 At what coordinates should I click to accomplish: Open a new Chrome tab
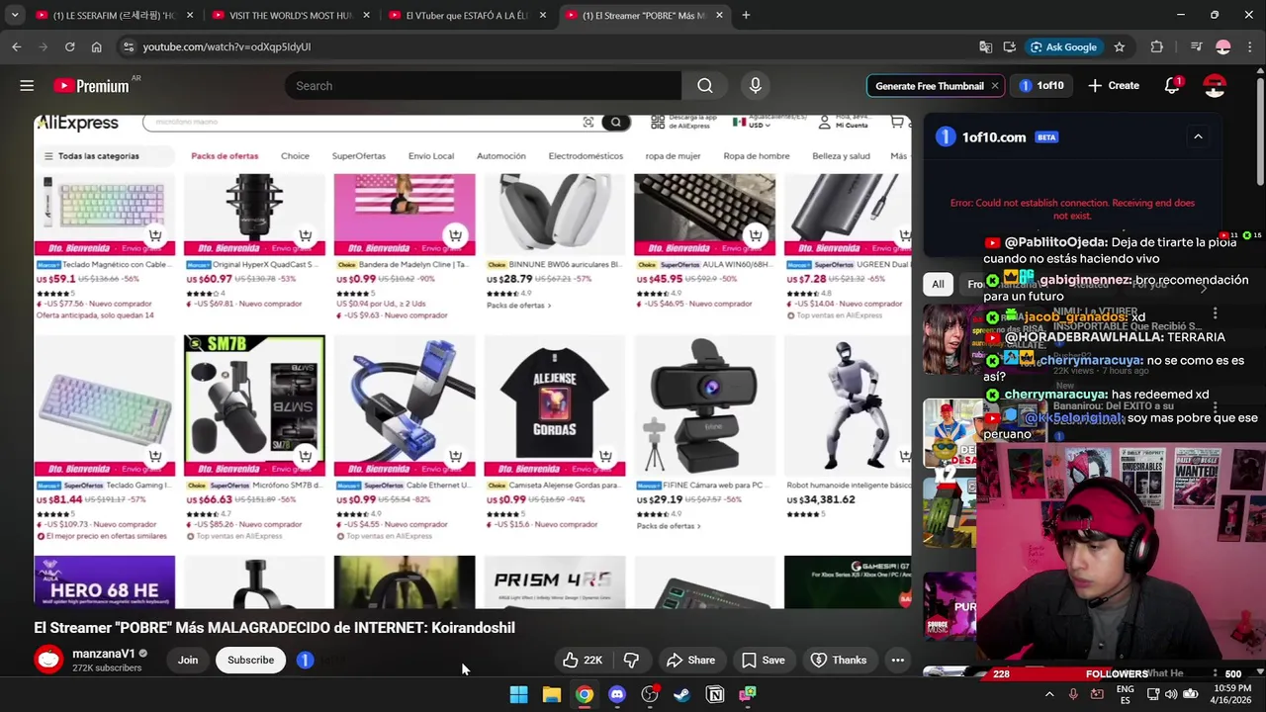tap(746, 15)
